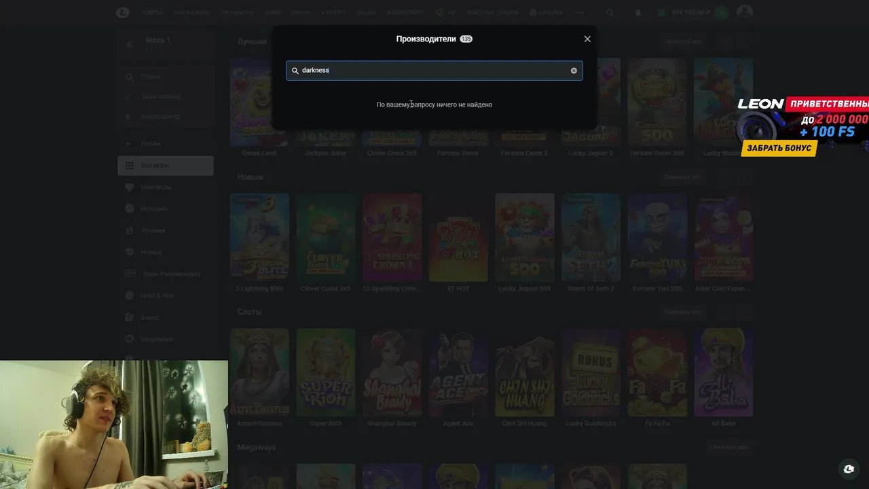The image size is (869, 489).
Task: Close the Производители dialog
Action: (x=587, y=39)
